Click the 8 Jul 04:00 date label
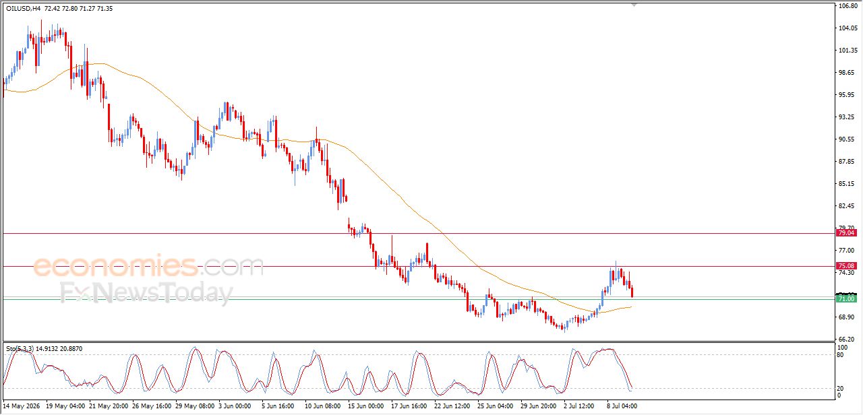The width and height of the screenshot is (863, 415). [x=621, y=406]
